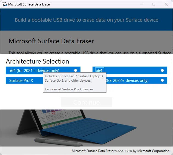Click the 'x64' focused label in the right option
Viewport: 173px width, 155px height.
pyautogui.click(x=99, y=71)
